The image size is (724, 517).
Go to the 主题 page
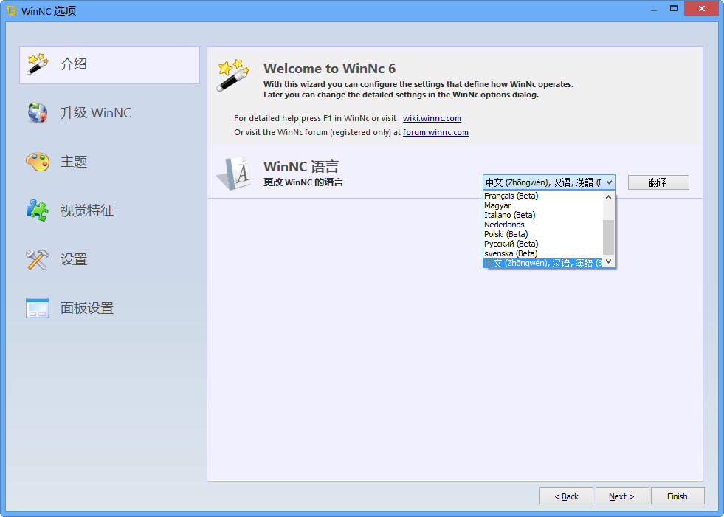109,162
